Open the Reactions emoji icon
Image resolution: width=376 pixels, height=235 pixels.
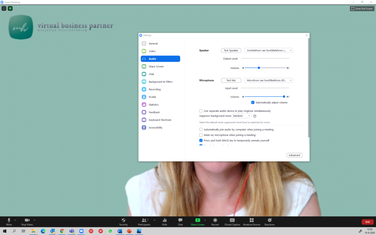pyautogui.click(x=270, y=220)
